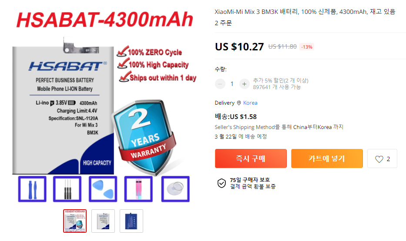
Task: Select the third blue battery thumbnail
Action: [131, 221]
